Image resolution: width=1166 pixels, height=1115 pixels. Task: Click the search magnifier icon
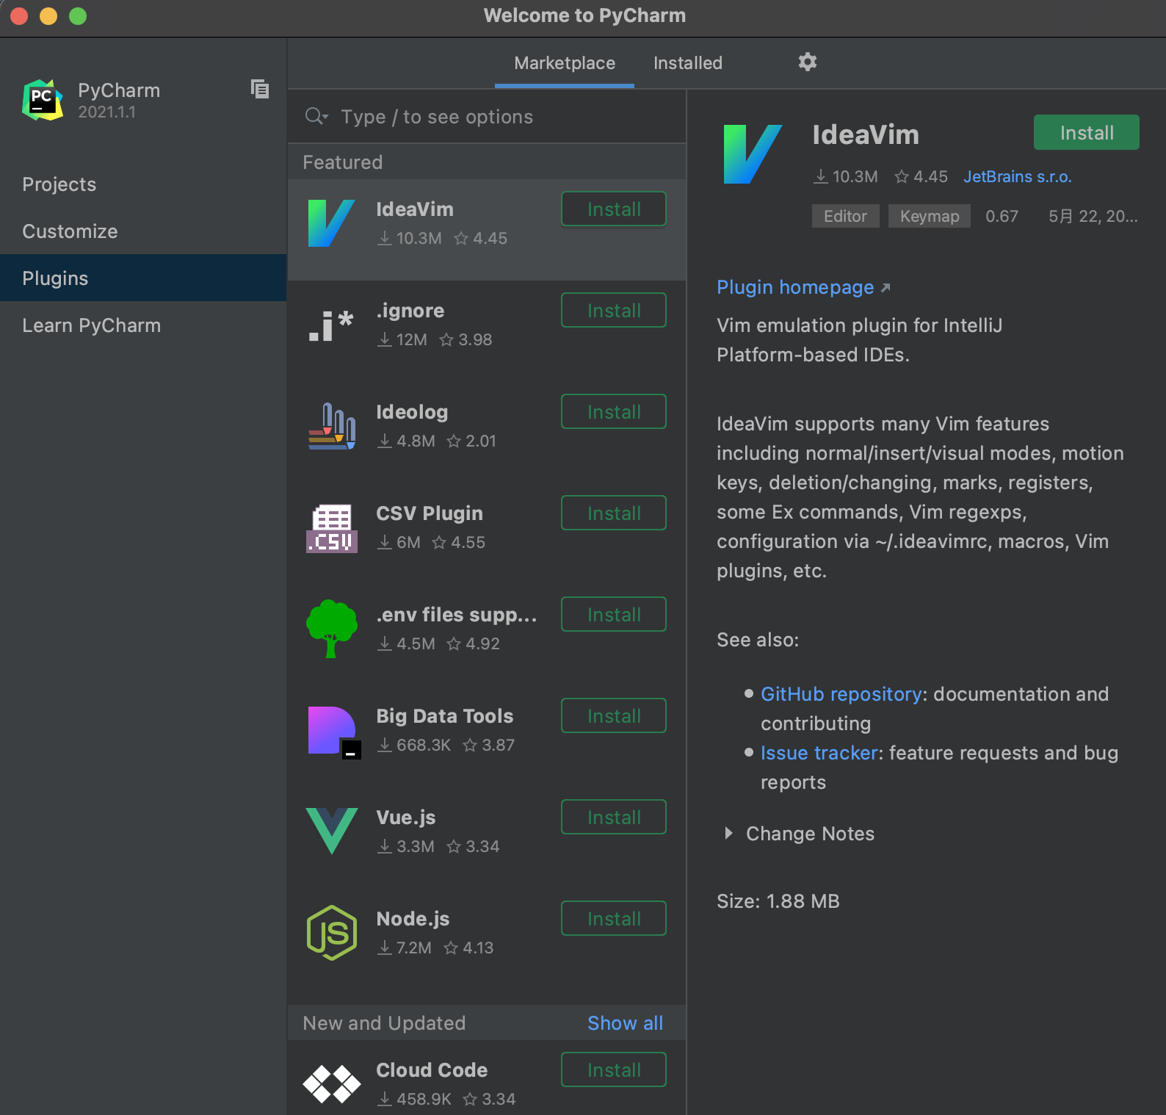pyautogui.click(x=316, y=117)
